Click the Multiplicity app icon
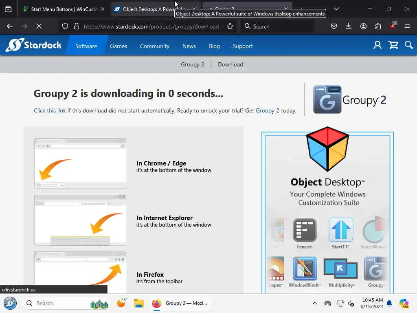 [341, 269]
